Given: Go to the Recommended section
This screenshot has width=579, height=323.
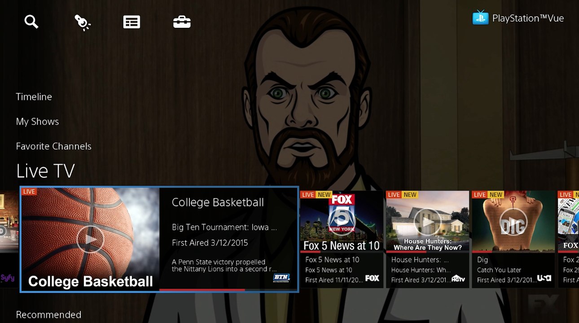Looking at the screenshot, I should [48, 314].
